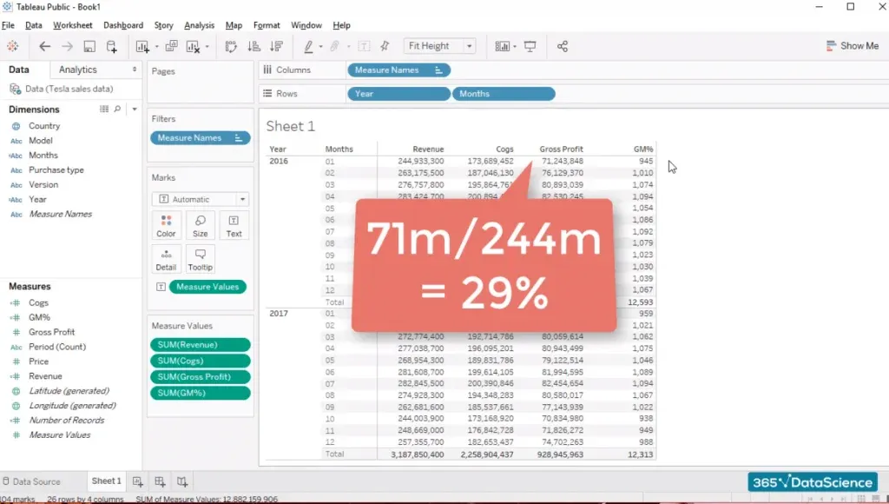
Task: Open the Dimensions pane dropdown arrow
Action: coord(135,109)
